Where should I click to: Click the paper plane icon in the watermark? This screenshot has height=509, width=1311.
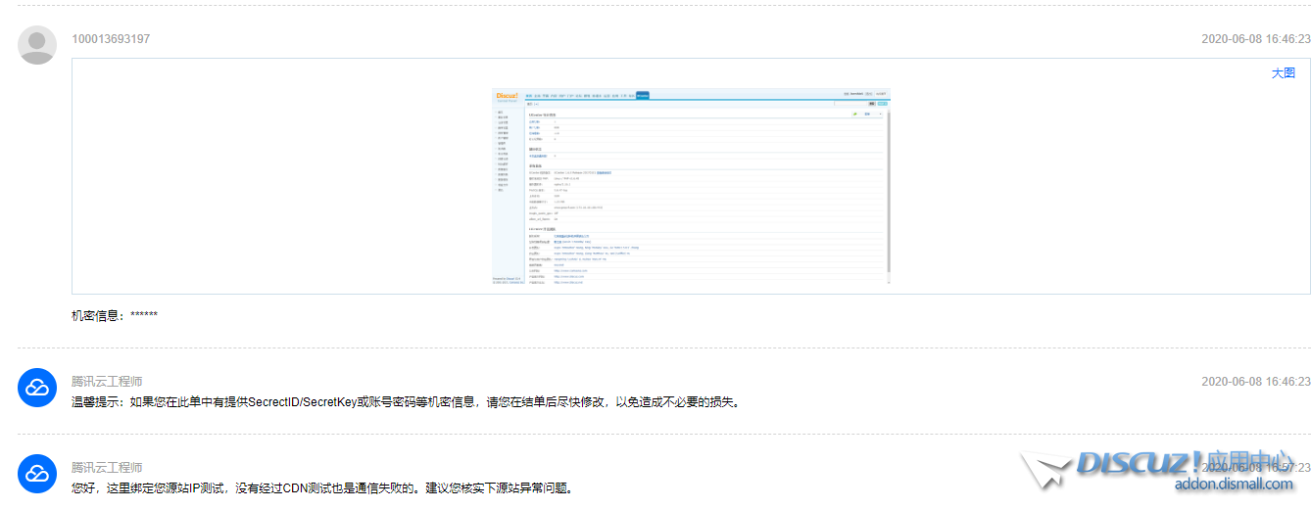click(x=1044, y=470)
